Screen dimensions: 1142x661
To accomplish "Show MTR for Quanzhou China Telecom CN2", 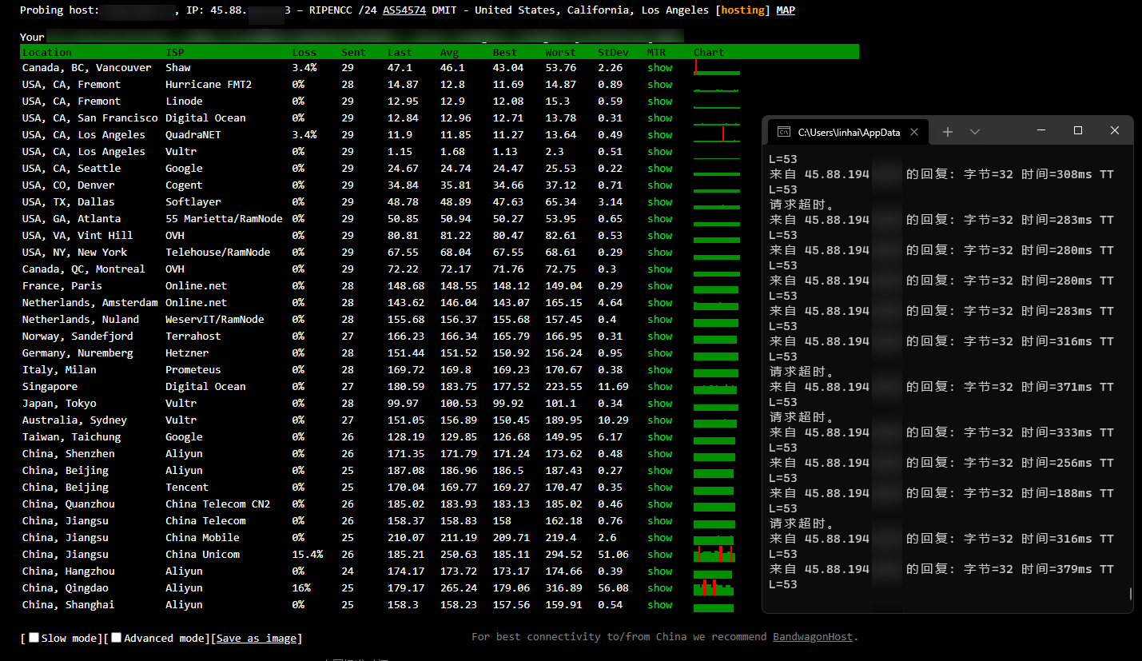I will 660,504.
